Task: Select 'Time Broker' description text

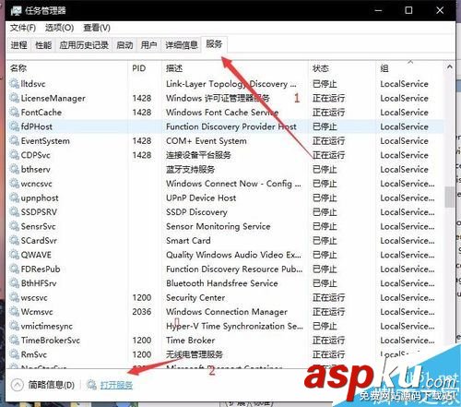Action: (x=190, y=341)
